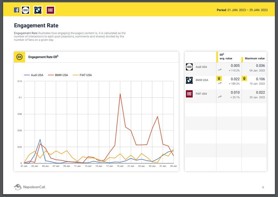278x197 pixels.
Task: Click the BMW peak on 19 Jan in chart
Action: coord(120,94)
